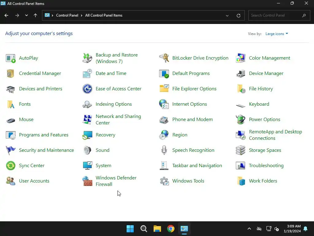Open the Network and Sharing Center icon
This screenshot has height=236, width=314.
tap(87, 120)
